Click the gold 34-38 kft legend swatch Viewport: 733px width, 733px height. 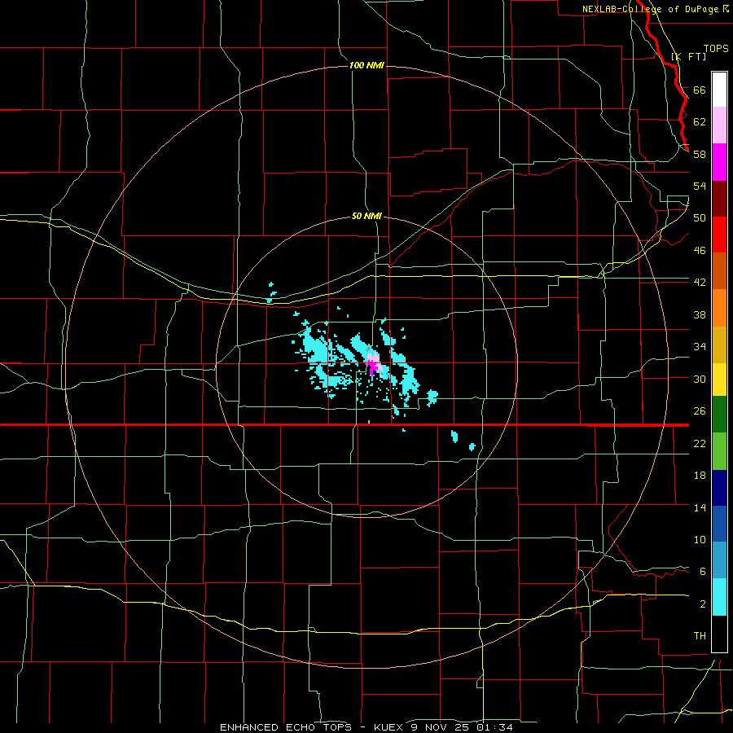click(x=719, y=345)
